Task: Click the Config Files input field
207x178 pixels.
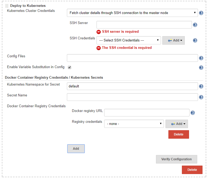Action: (132, 58)
